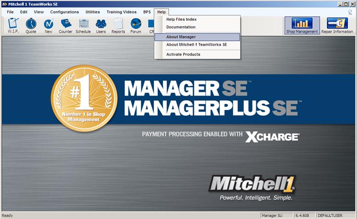Open the Edit menu

24,12
